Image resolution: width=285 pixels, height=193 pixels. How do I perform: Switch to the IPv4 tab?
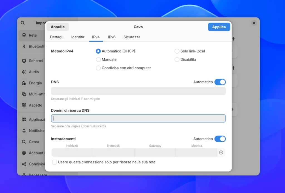tap(96, 37)
